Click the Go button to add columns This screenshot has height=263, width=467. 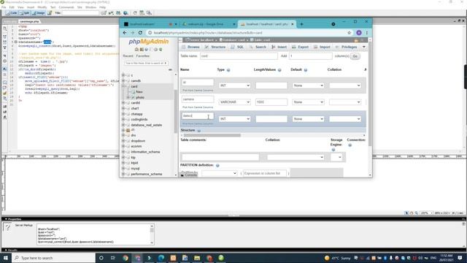click(355, 56)
